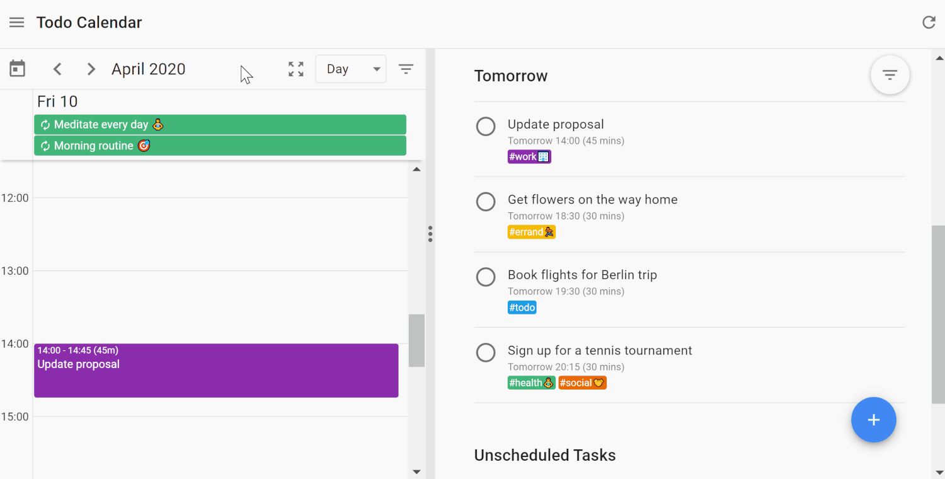Toggle fullscreen calendar view icon
The width and height of the screenshot is (945, 479).
click(296, 69)
